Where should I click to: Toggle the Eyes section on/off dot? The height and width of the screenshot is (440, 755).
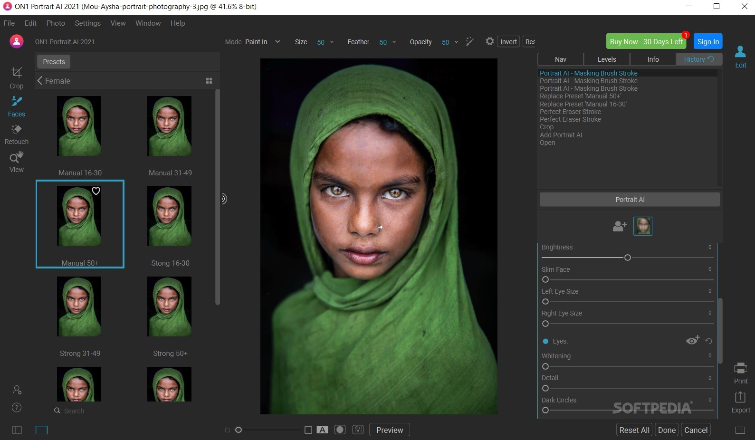click(545, 341)
